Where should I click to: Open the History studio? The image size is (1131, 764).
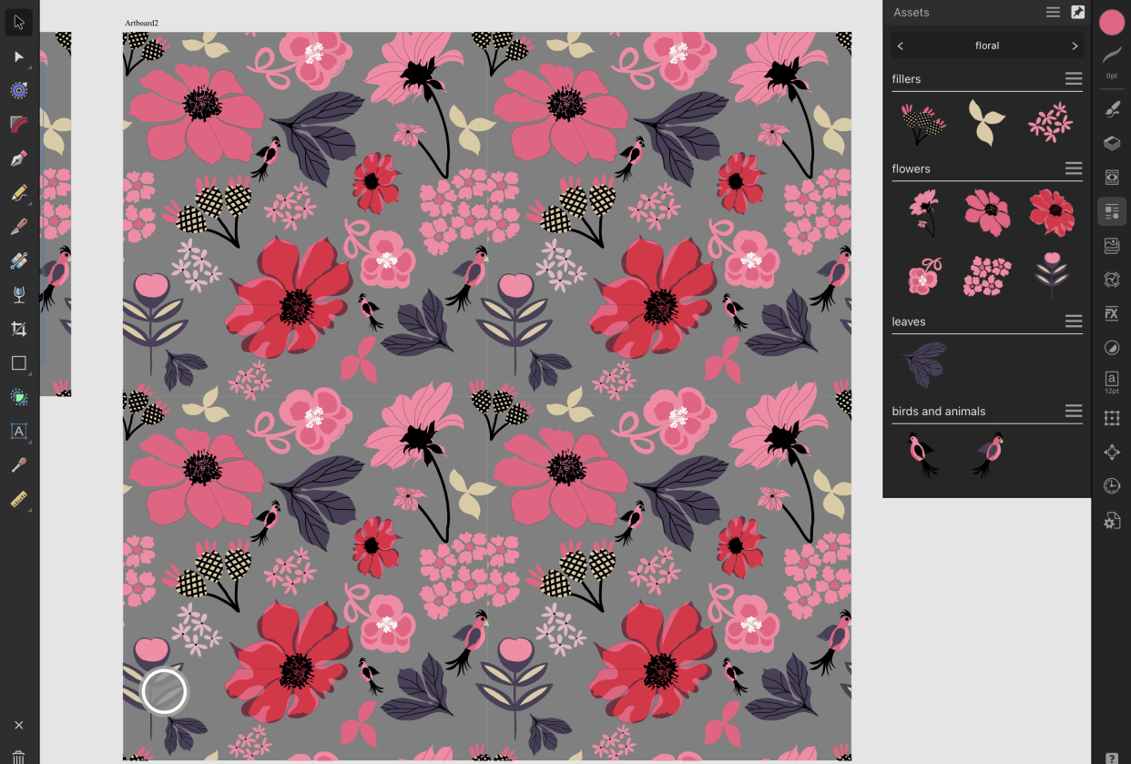(x=1111, y=485)
